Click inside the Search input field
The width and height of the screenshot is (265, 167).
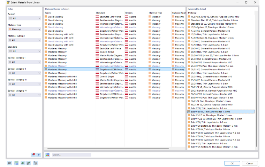[71, 155]
